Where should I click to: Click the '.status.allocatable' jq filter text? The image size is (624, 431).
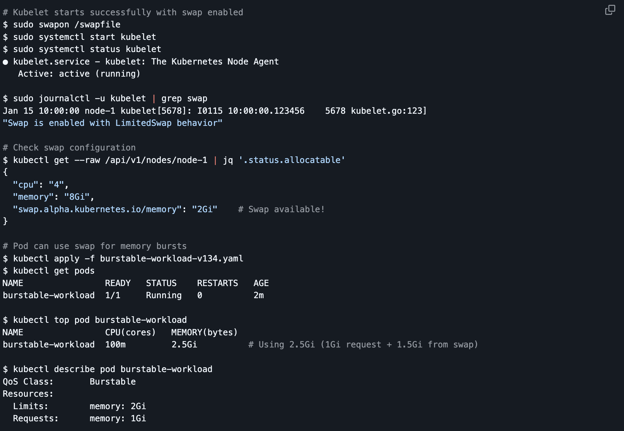pos(292,160)
